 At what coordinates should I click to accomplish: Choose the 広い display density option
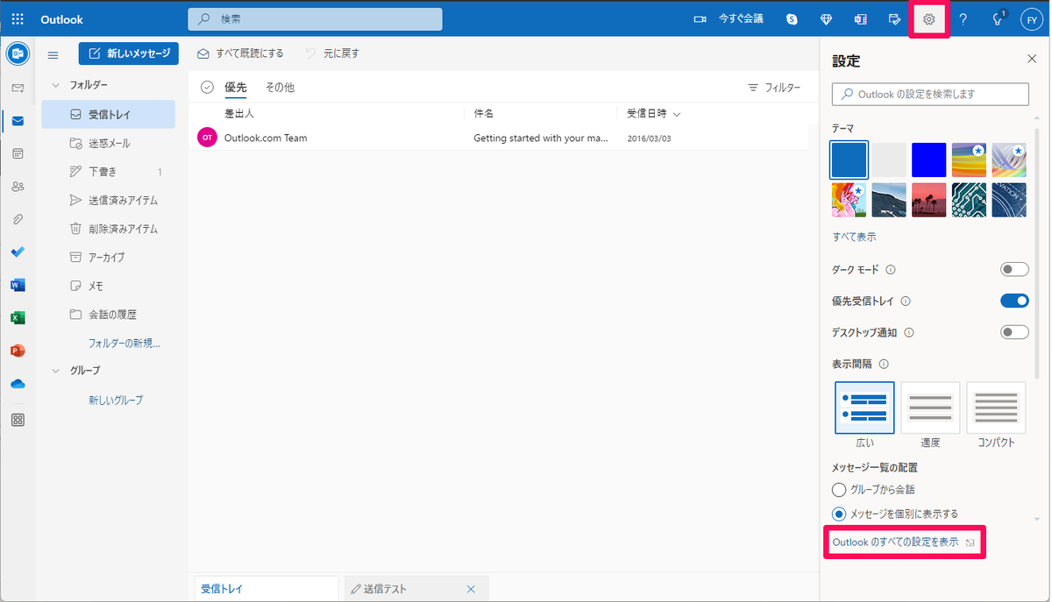point(865,407)
